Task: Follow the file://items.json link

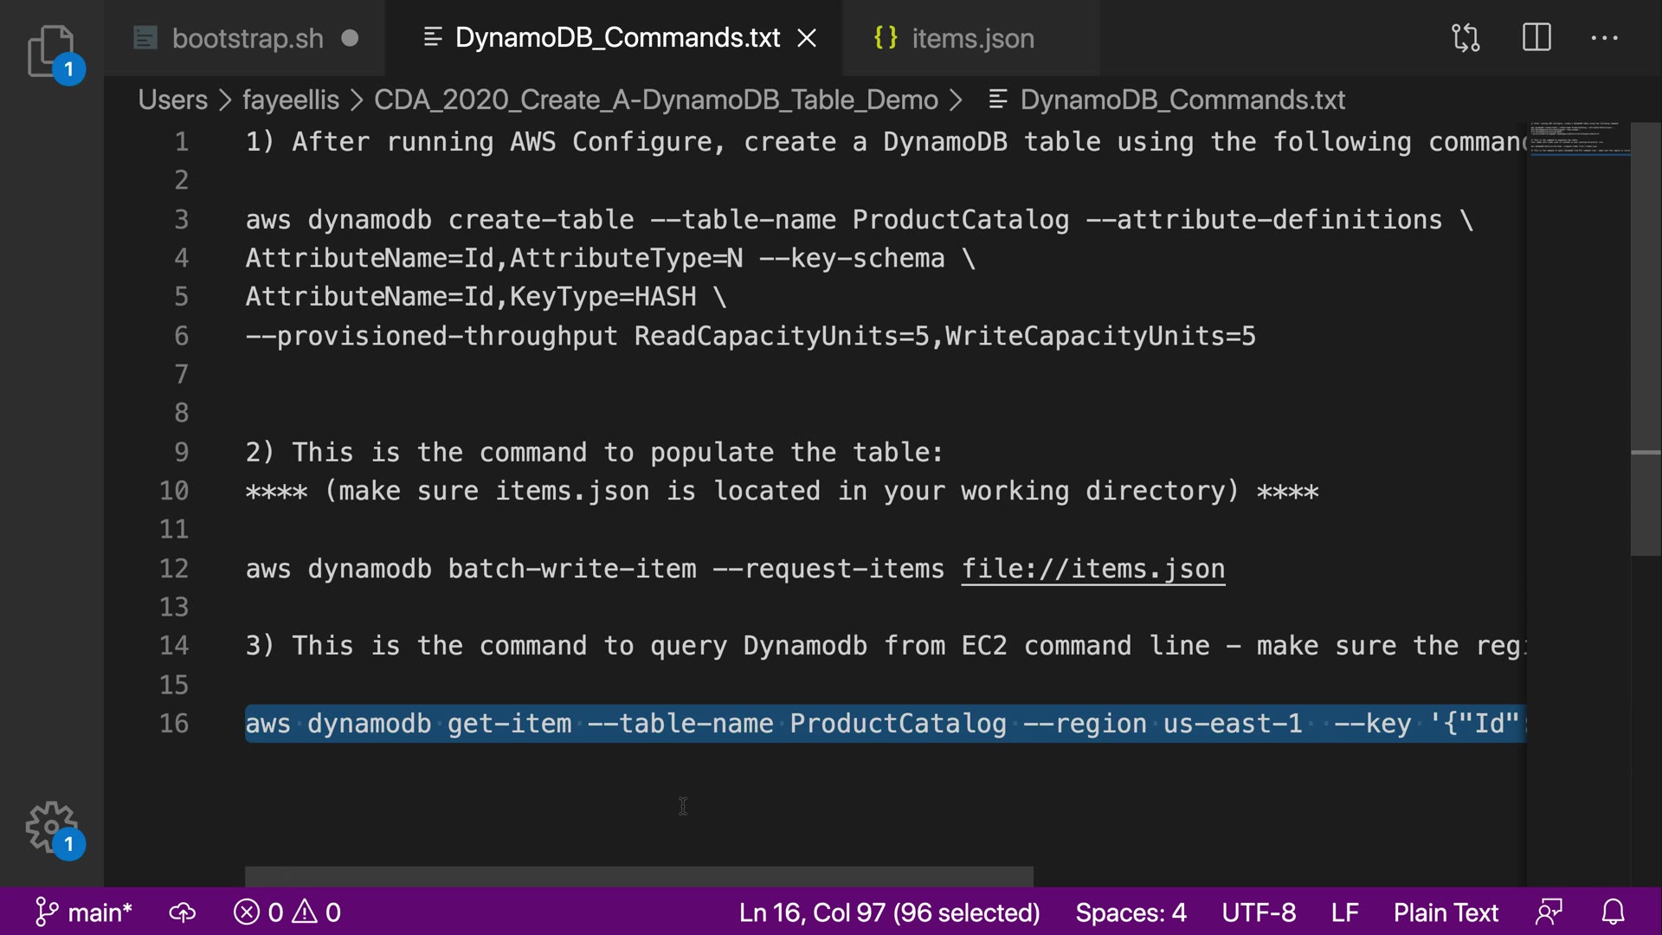Action: [x=1092, y=569]
